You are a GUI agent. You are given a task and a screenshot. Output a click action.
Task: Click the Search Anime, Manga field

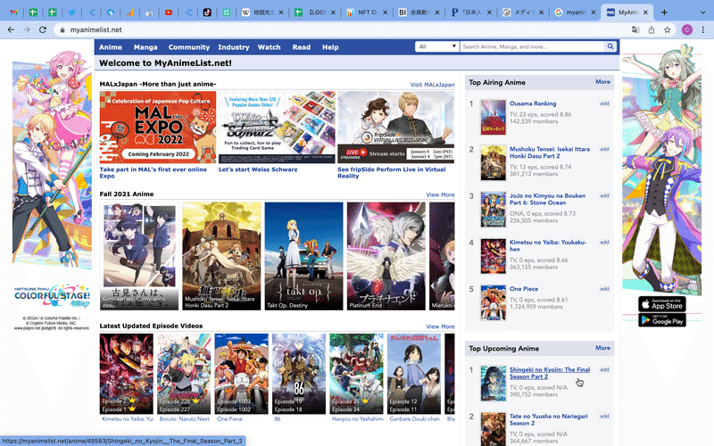click(x=532, y=46)
